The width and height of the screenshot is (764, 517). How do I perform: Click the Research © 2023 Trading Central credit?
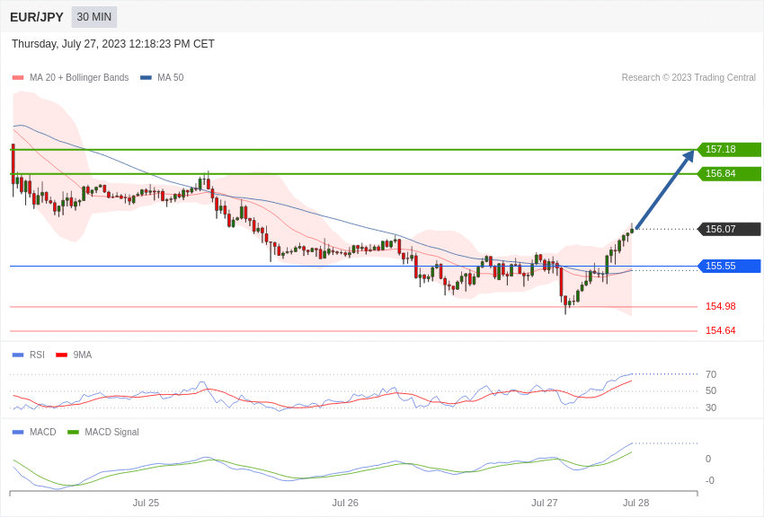pos(688,78)
